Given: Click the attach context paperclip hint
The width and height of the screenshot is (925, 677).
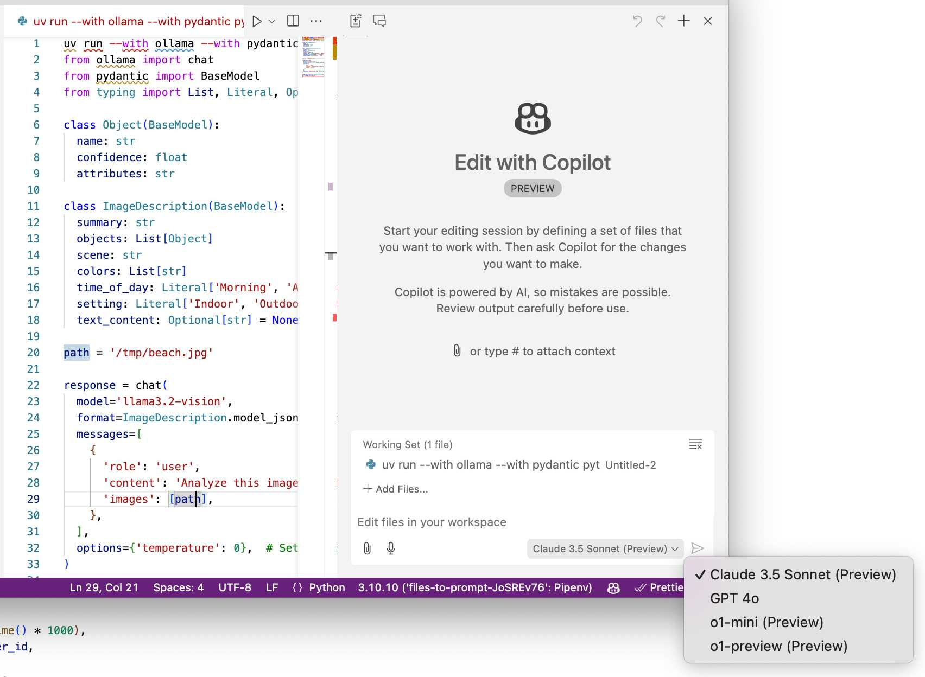Looking at the screenshot, I should click(457, 351).
